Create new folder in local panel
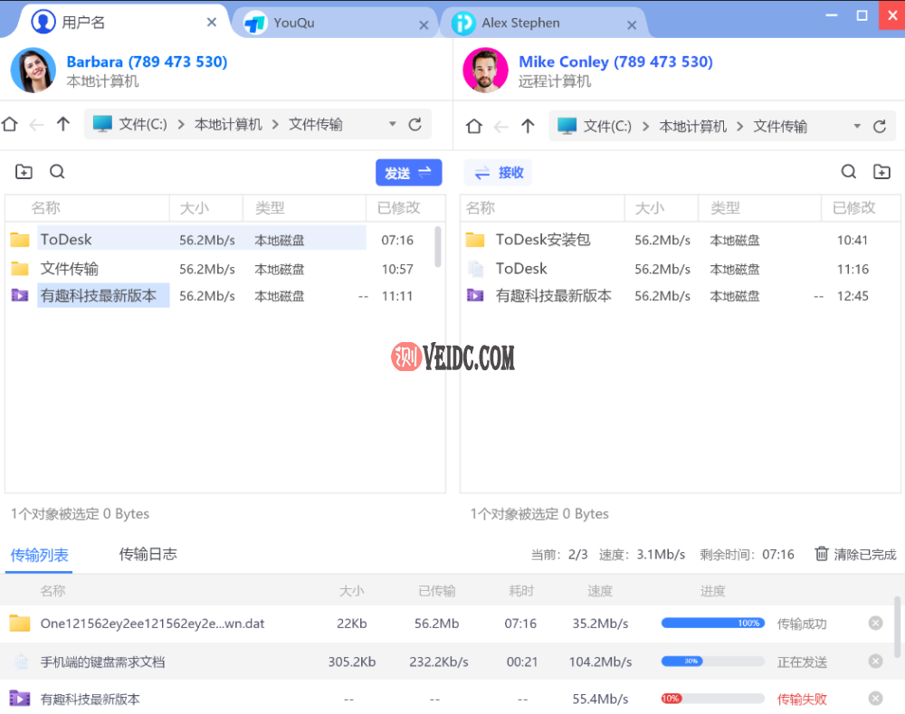Screen dimensions: 905x714 24,172
